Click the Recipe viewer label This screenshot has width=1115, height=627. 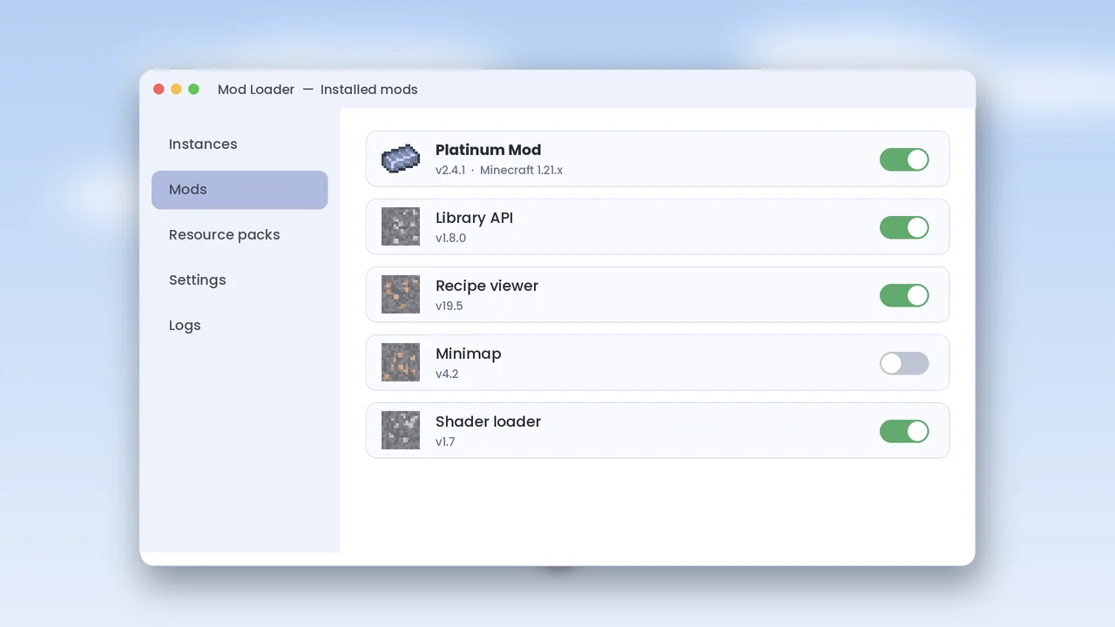pos(487,286)
